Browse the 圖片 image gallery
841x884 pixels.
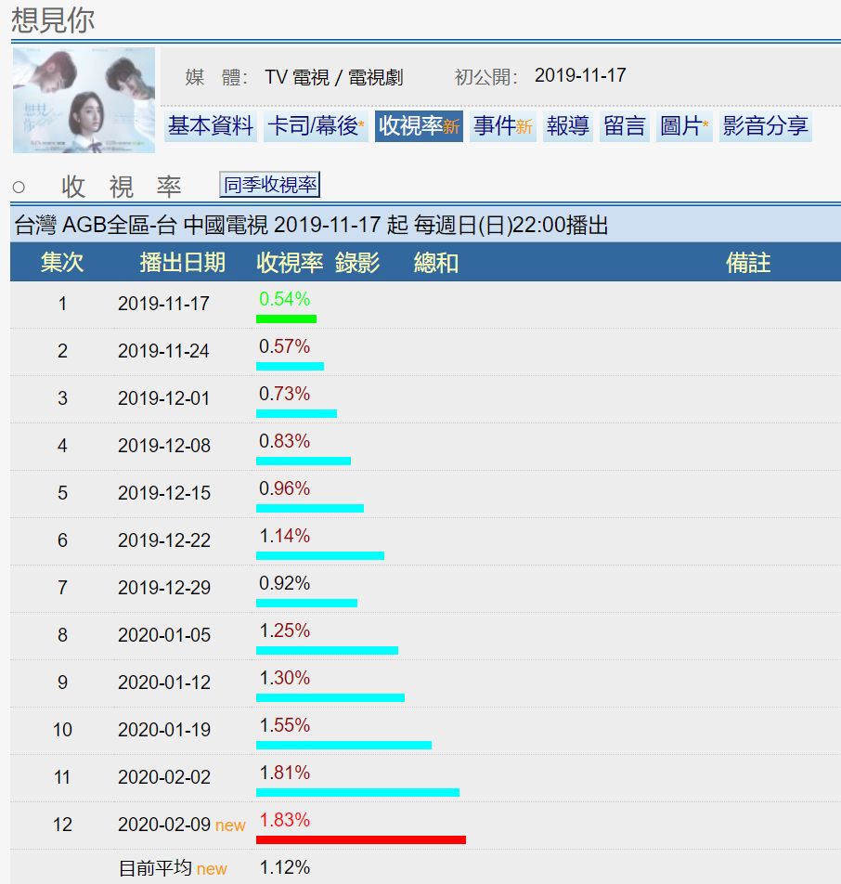tap(683, 125)
